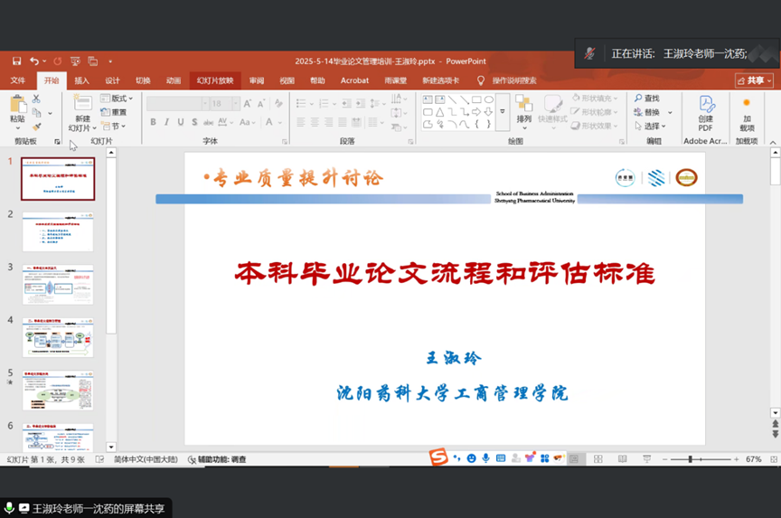Click the Save icon in quick access toolbar
This screenshot has width=781, height=518.
point(16,61)
